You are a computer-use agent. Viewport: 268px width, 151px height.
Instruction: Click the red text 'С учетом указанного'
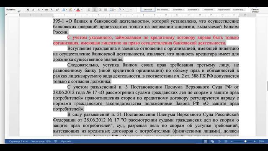click(x=90, y=37)
